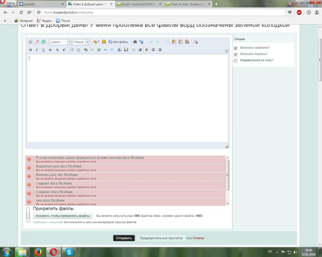This screenshot has width=322, height=257.
Task: Insert quote bubble icon
Action: [x=112, y=50]
